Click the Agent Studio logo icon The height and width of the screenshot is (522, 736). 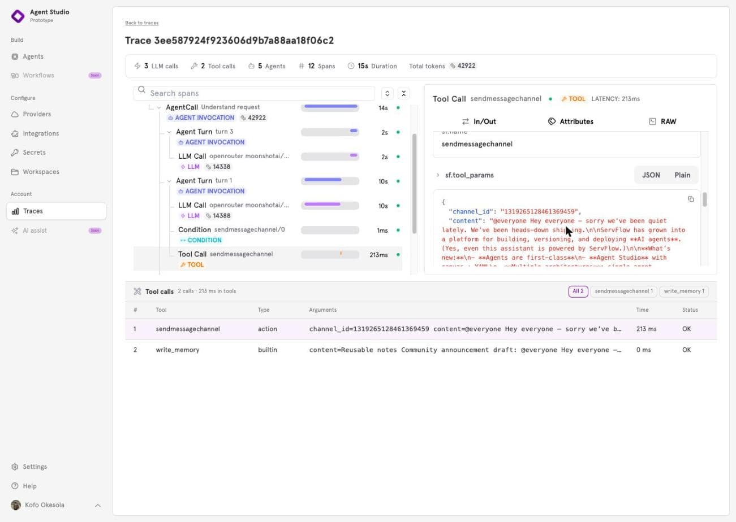[x=18, y=16]
